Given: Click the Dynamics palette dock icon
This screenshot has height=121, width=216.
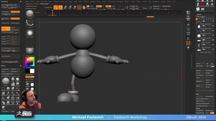Looking at the screenshot, I should click(21, 1).
